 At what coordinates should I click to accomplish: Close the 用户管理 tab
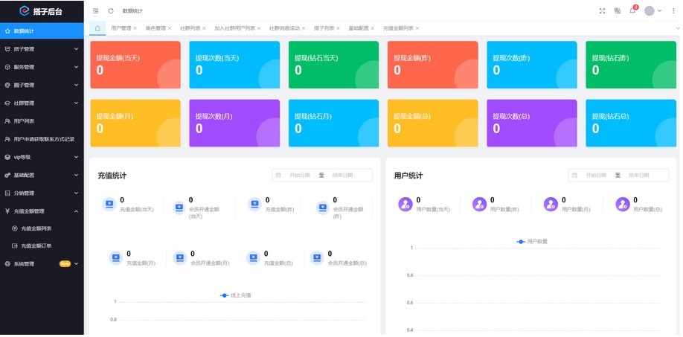135,28
